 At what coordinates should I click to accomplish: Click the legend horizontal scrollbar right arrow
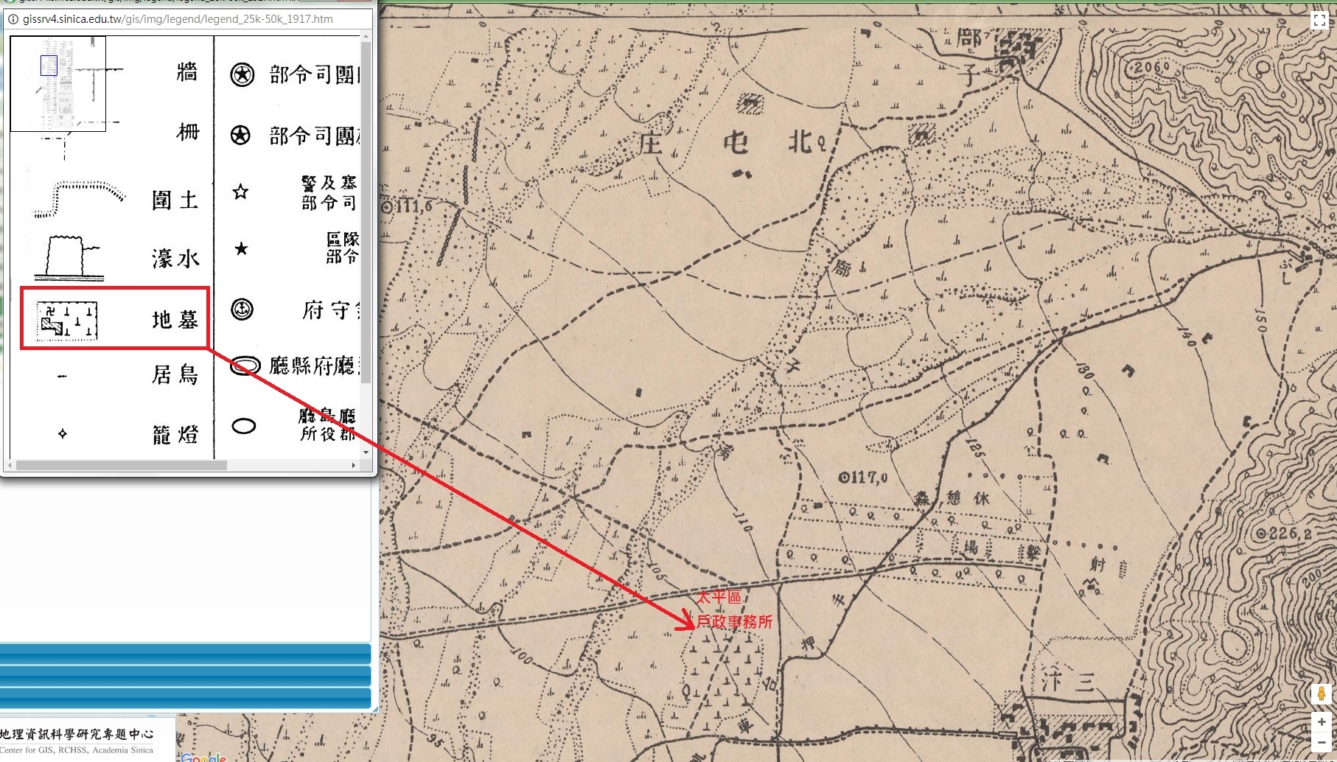(x=354, y=465)
